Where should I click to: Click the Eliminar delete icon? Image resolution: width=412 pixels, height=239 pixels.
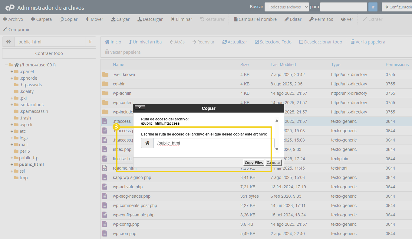(x=173, y=19)
